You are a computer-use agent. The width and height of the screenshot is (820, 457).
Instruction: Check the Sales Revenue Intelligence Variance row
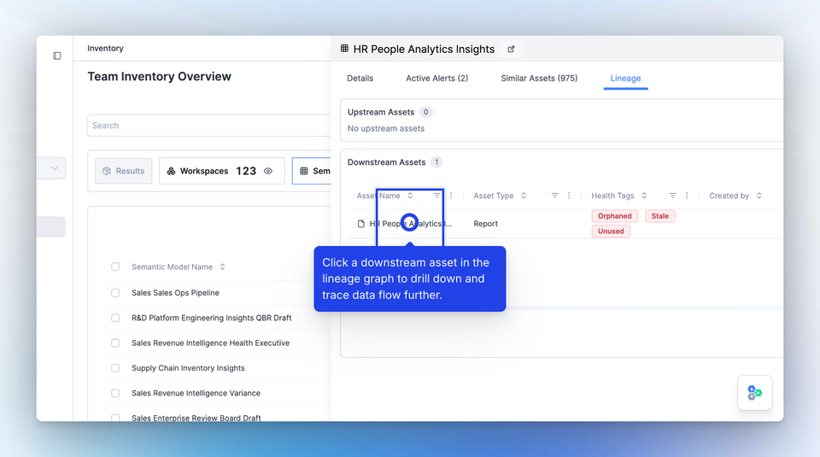click(115, 393)
